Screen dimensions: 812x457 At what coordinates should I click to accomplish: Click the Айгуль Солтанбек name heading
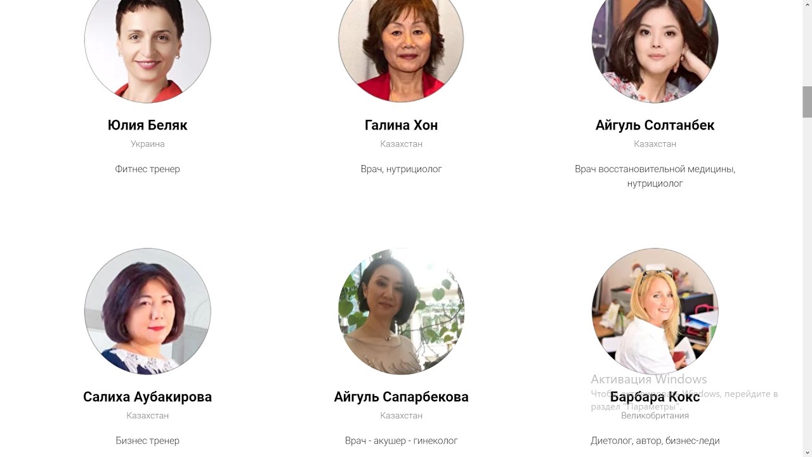(655, 125)
